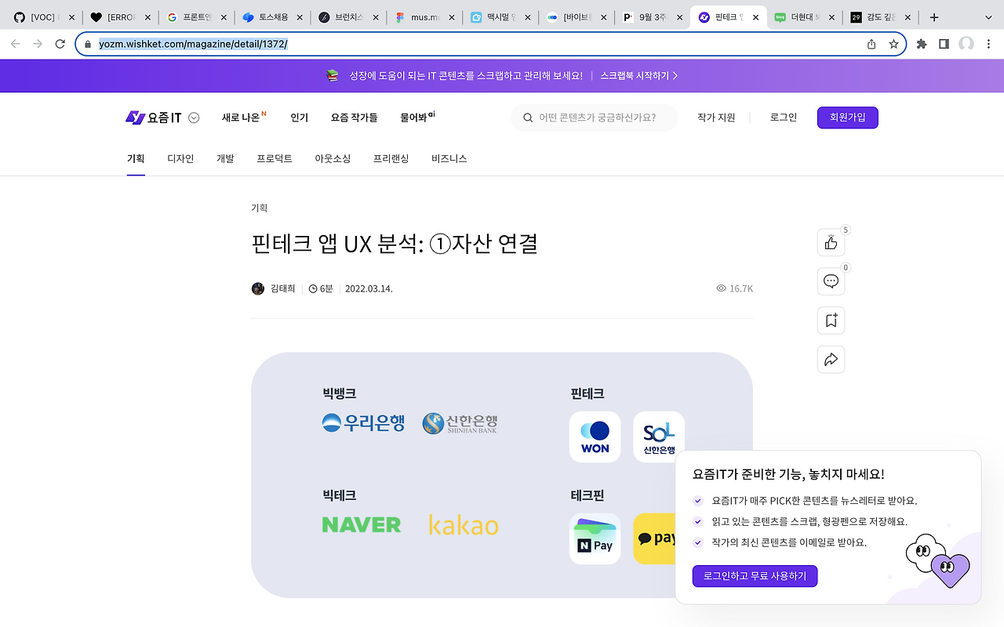Open the browser side panel
Viewport: 1004px width, 627px height.
944,44
